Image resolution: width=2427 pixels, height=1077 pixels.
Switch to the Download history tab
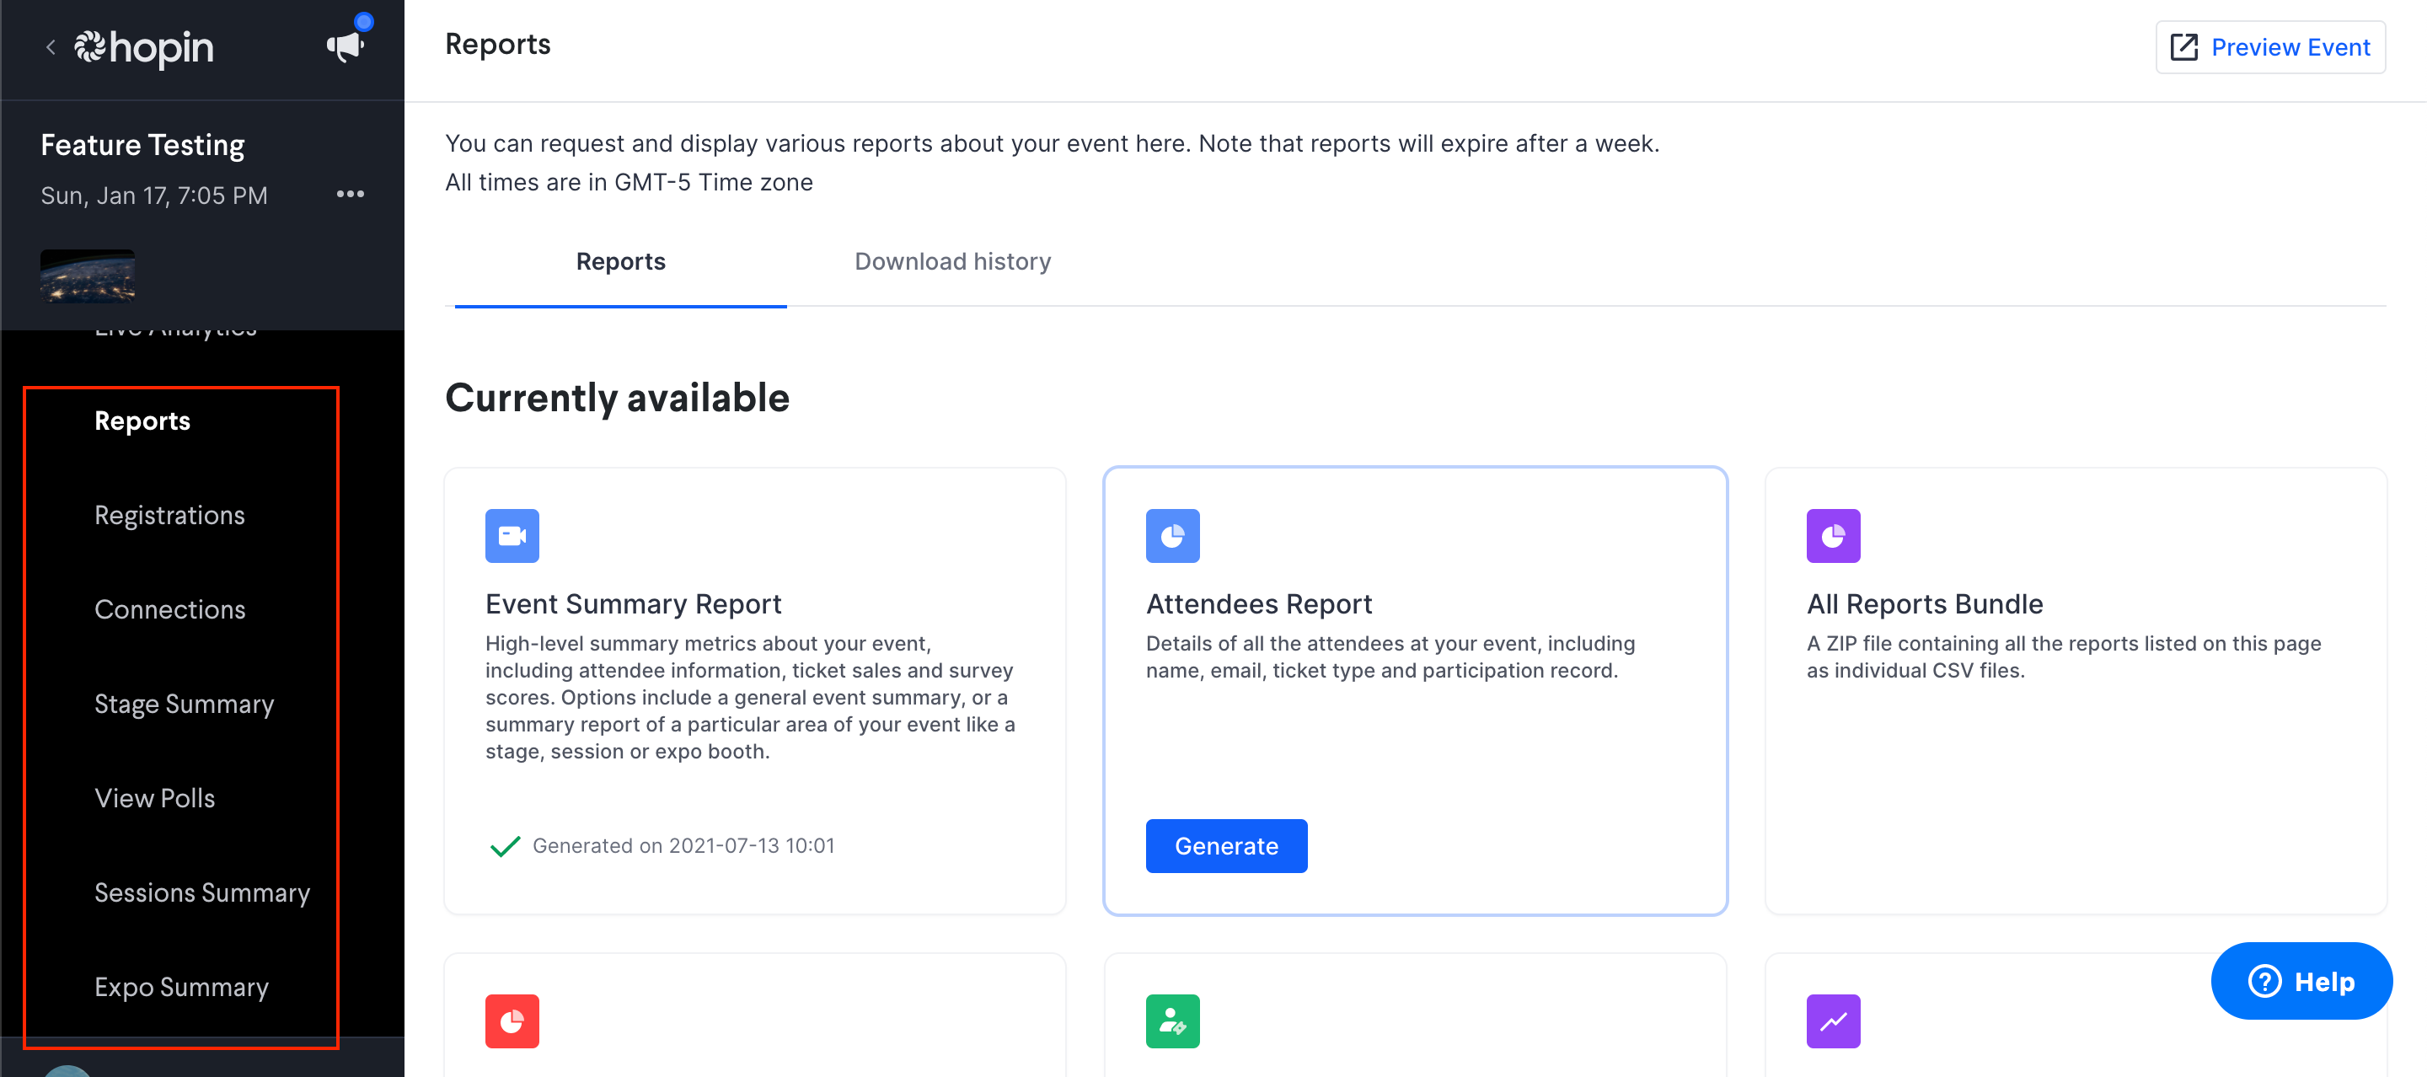[x=952, y=261]
